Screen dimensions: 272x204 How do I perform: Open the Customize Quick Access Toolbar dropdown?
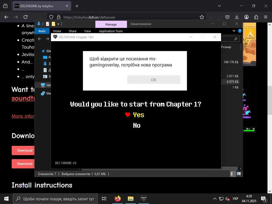58,24
